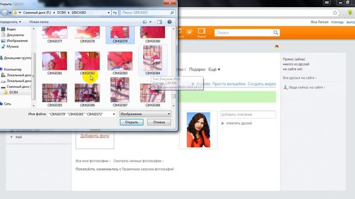Click the dialog search field 100CASIO
This screenshot has height=199, width=355.
pos(145,13)
